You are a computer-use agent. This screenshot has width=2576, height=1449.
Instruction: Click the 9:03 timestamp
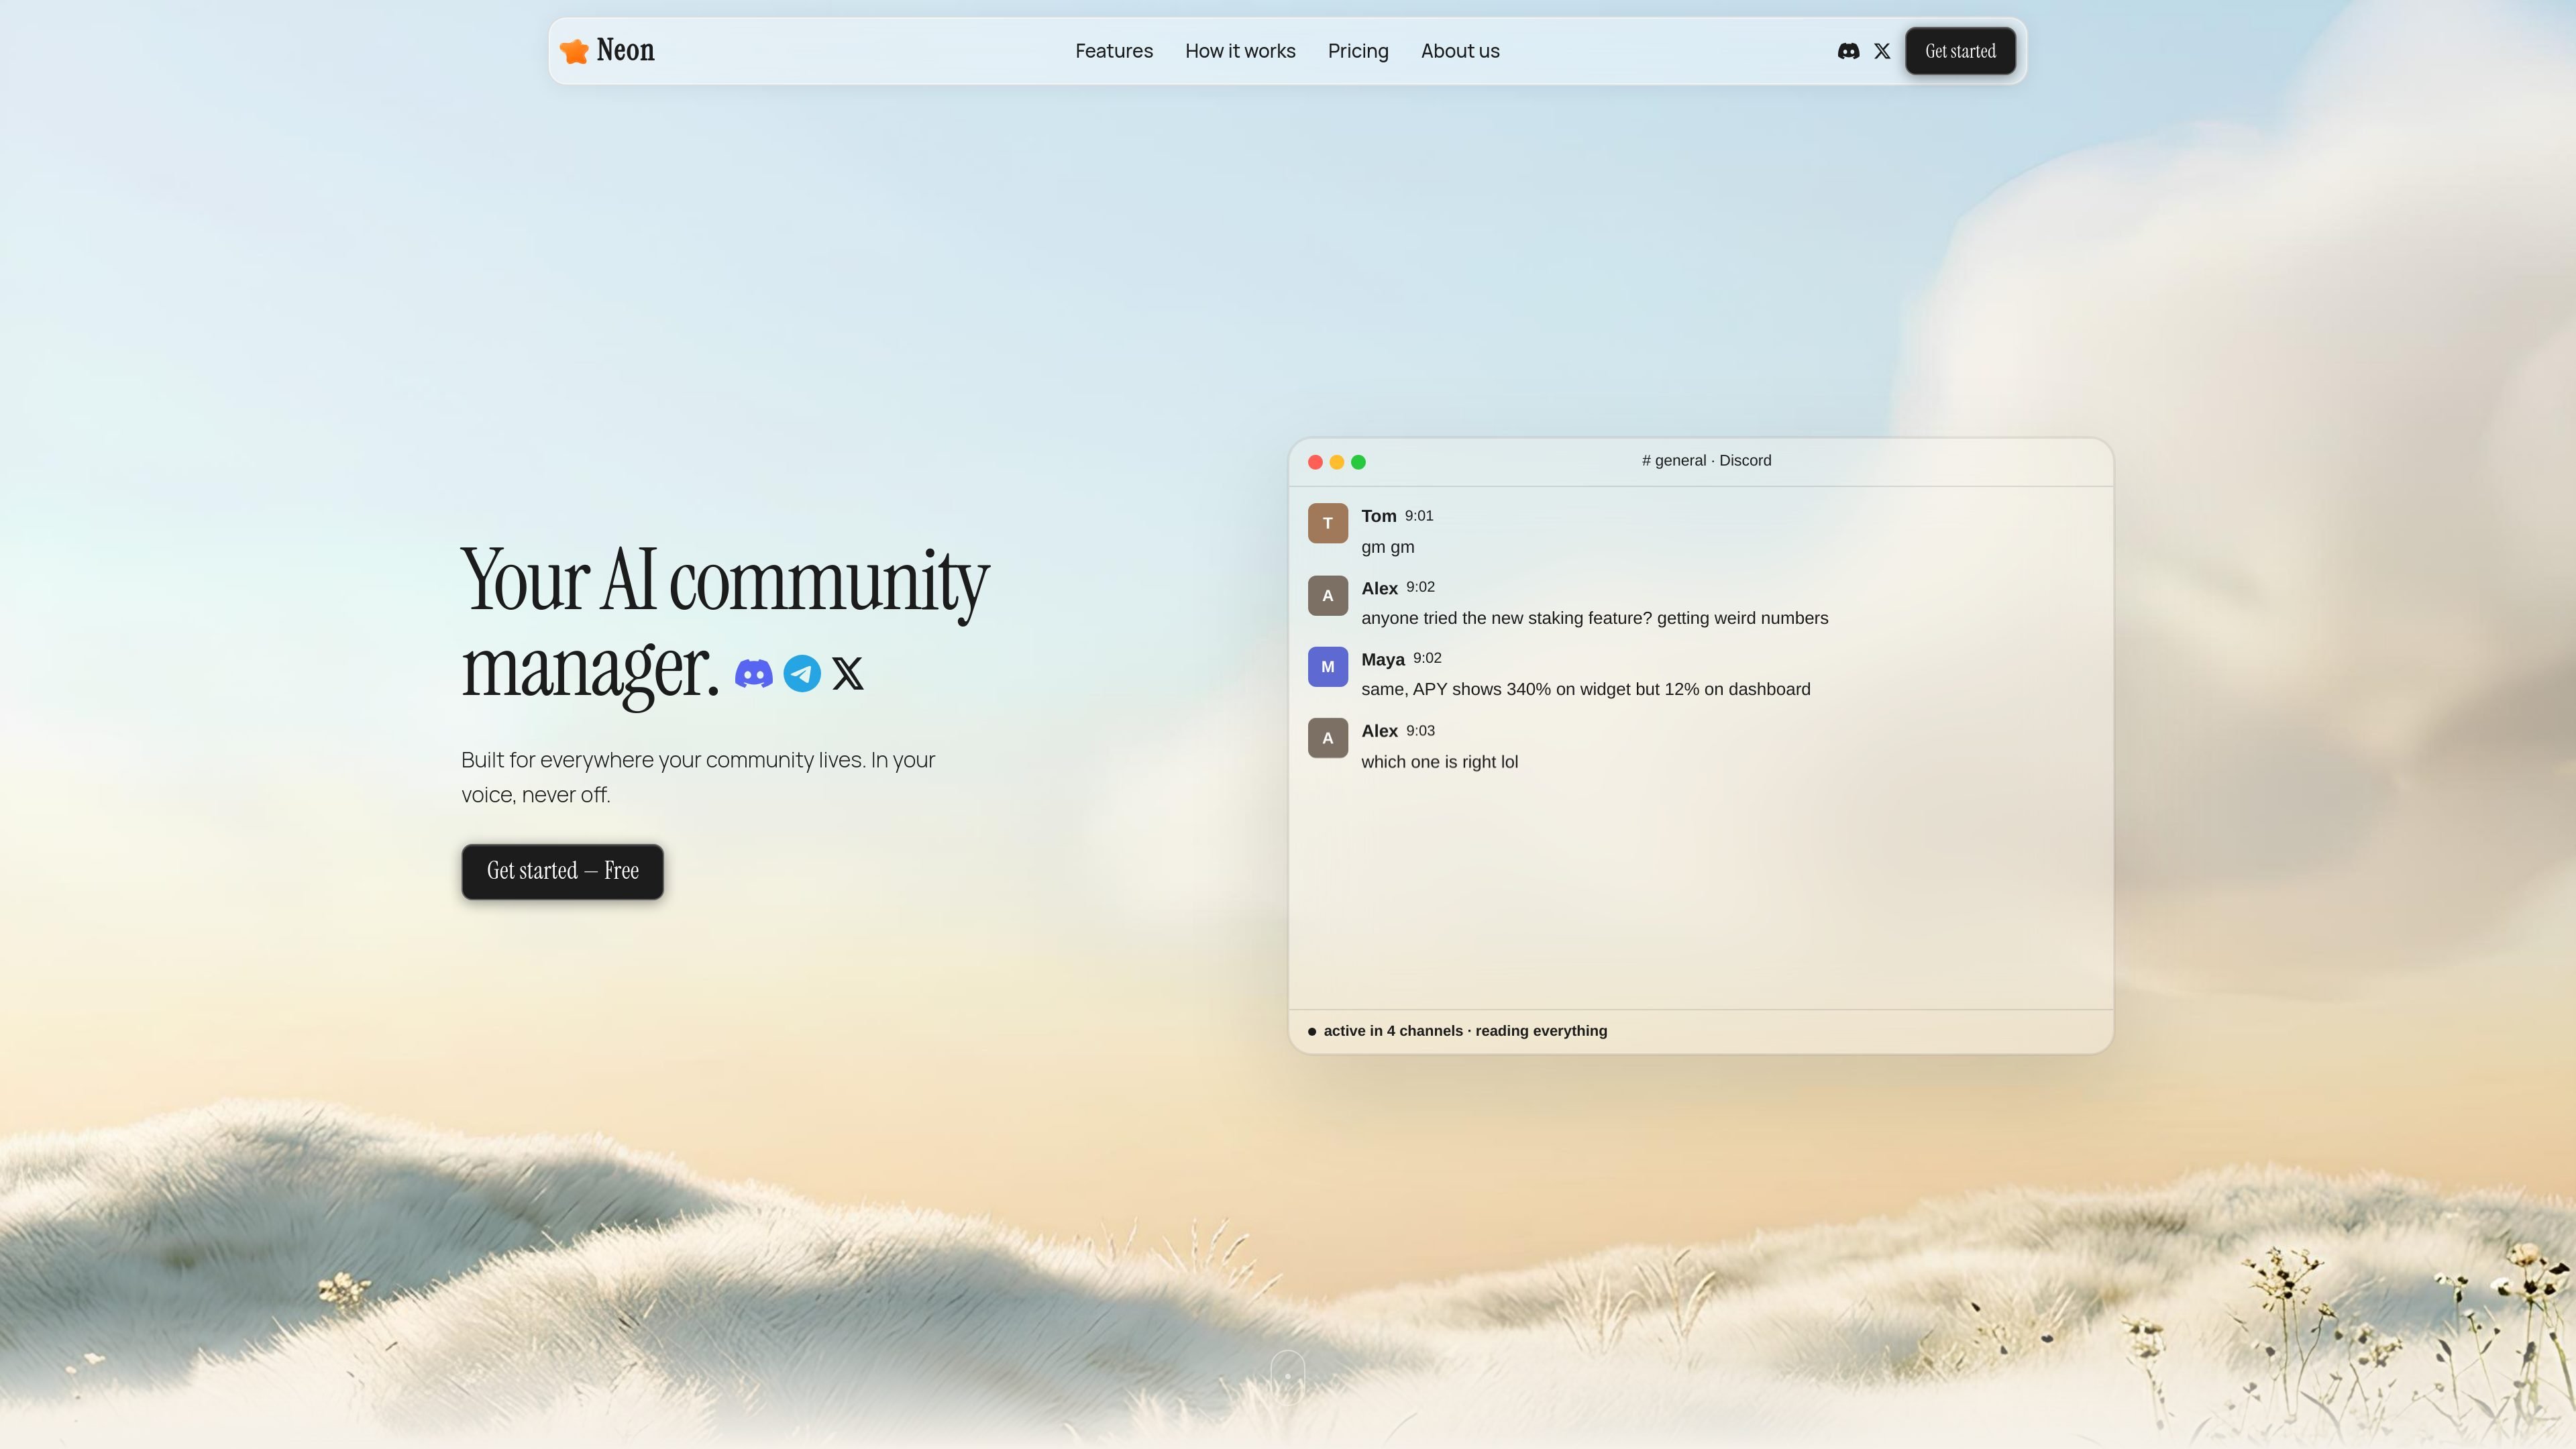pyautogui.click(x=1420, y=731)
